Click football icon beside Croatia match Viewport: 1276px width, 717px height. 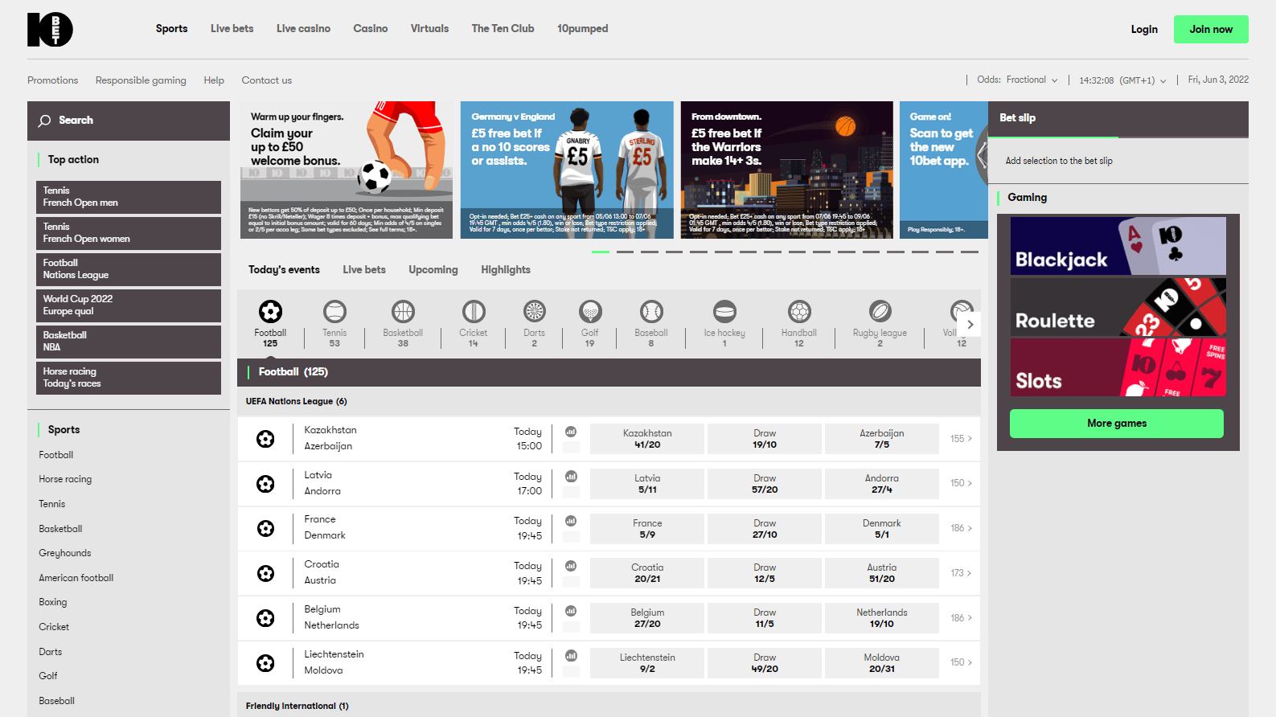(x=265, y=573)
